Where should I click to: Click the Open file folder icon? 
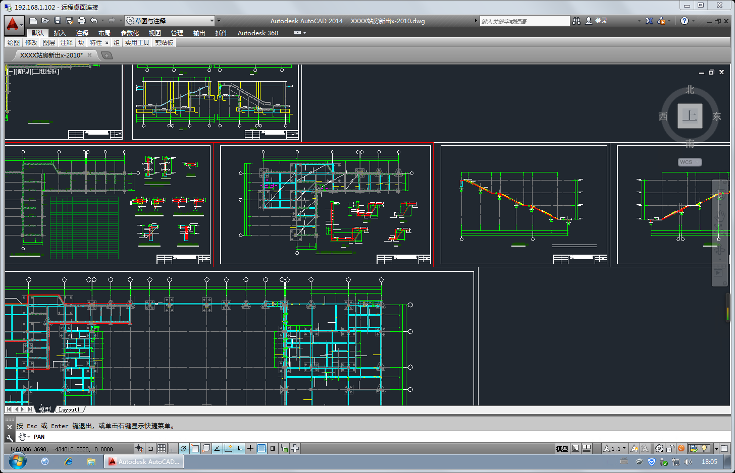(x=45, y=21)
